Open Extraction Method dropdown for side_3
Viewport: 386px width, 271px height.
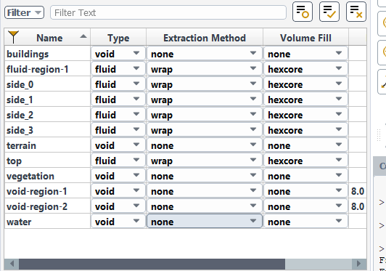click(205, 130)
